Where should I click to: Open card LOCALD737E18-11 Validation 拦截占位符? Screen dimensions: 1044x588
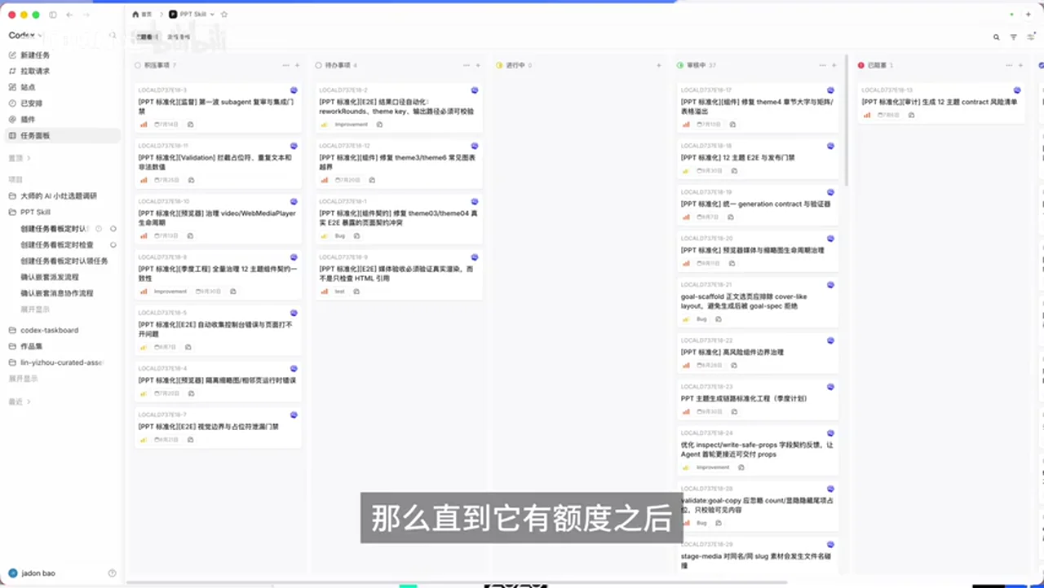pos(218,162)
